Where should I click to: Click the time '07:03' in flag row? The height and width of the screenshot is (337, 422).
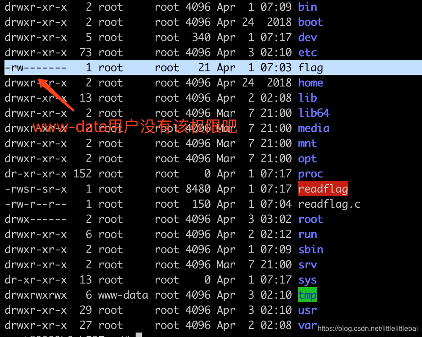[x=276, y=67]
